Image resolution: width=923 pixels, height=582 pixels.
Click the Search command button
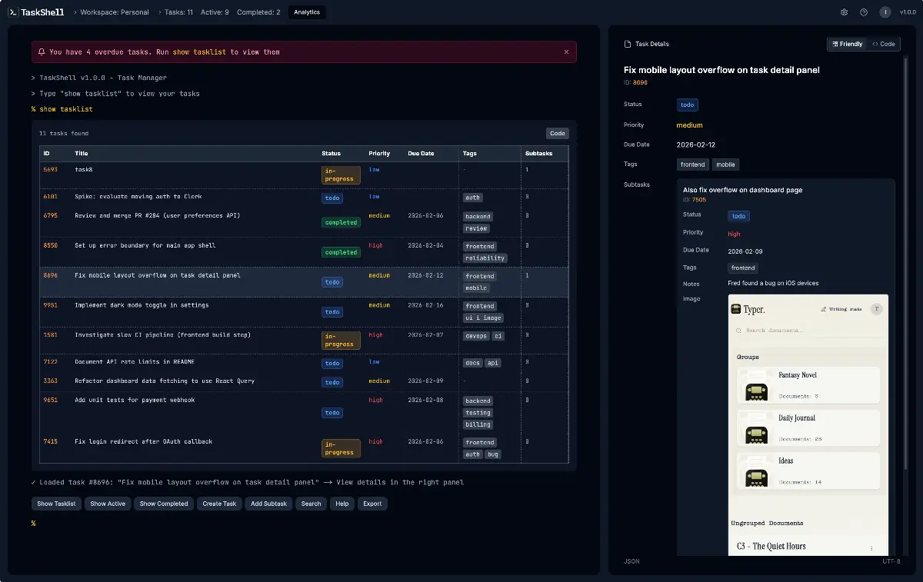click(x=311, y=504)
